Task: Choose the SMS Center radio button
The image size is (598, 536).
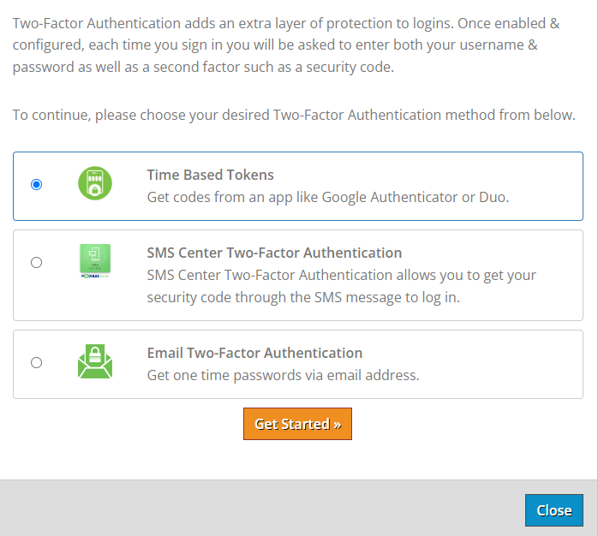Action: coord(36,262)
